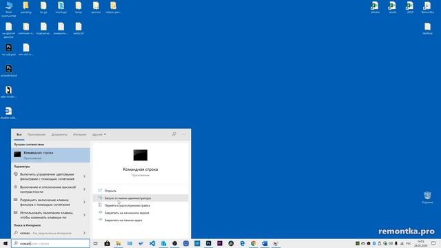Expand arrow for color filter setting result
This screenshot has width=441, height=248.
click(84, 176)
